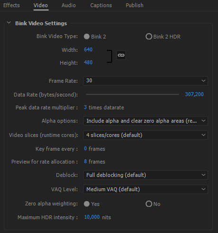Set Zero alpha weighting to Yes

[86, 204]
